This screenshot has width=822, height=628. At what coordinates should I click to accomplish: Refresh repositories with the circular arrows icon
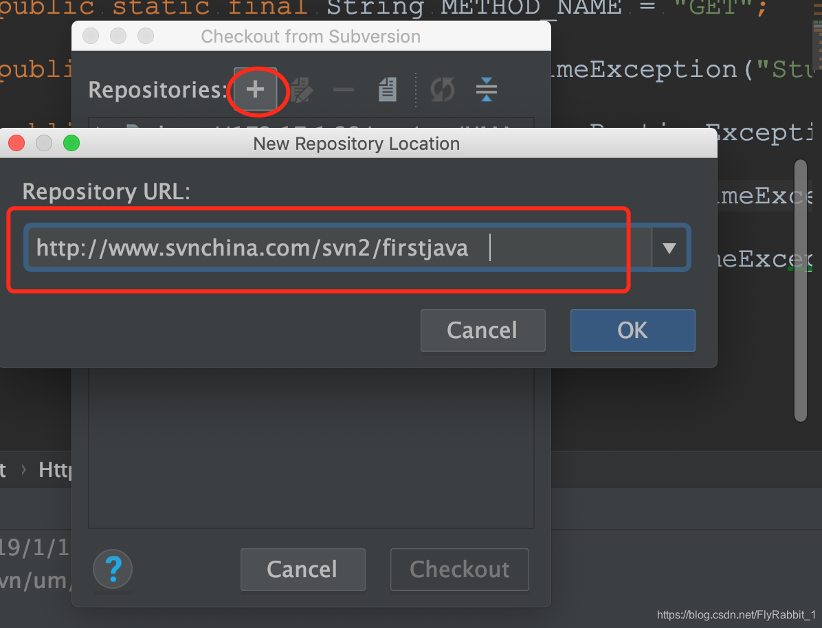[x=443, y=89]
